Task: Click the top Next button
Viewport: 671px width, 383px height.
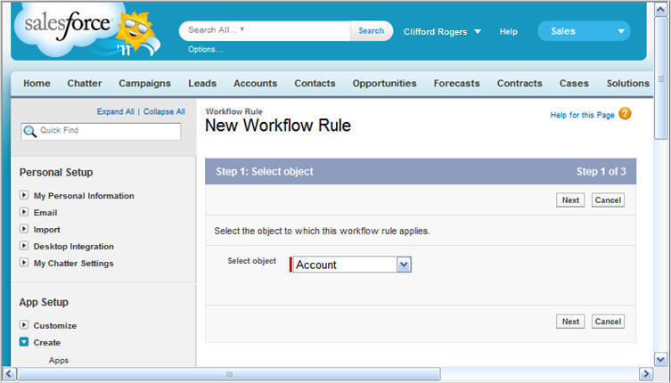Action: (570, 200)
